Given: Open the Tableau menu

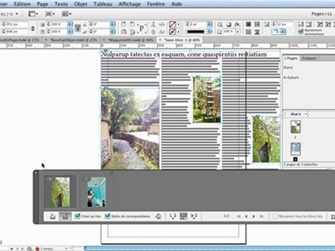Looking at the screenshot, I should pyautogui.click(x=103, y=4).
